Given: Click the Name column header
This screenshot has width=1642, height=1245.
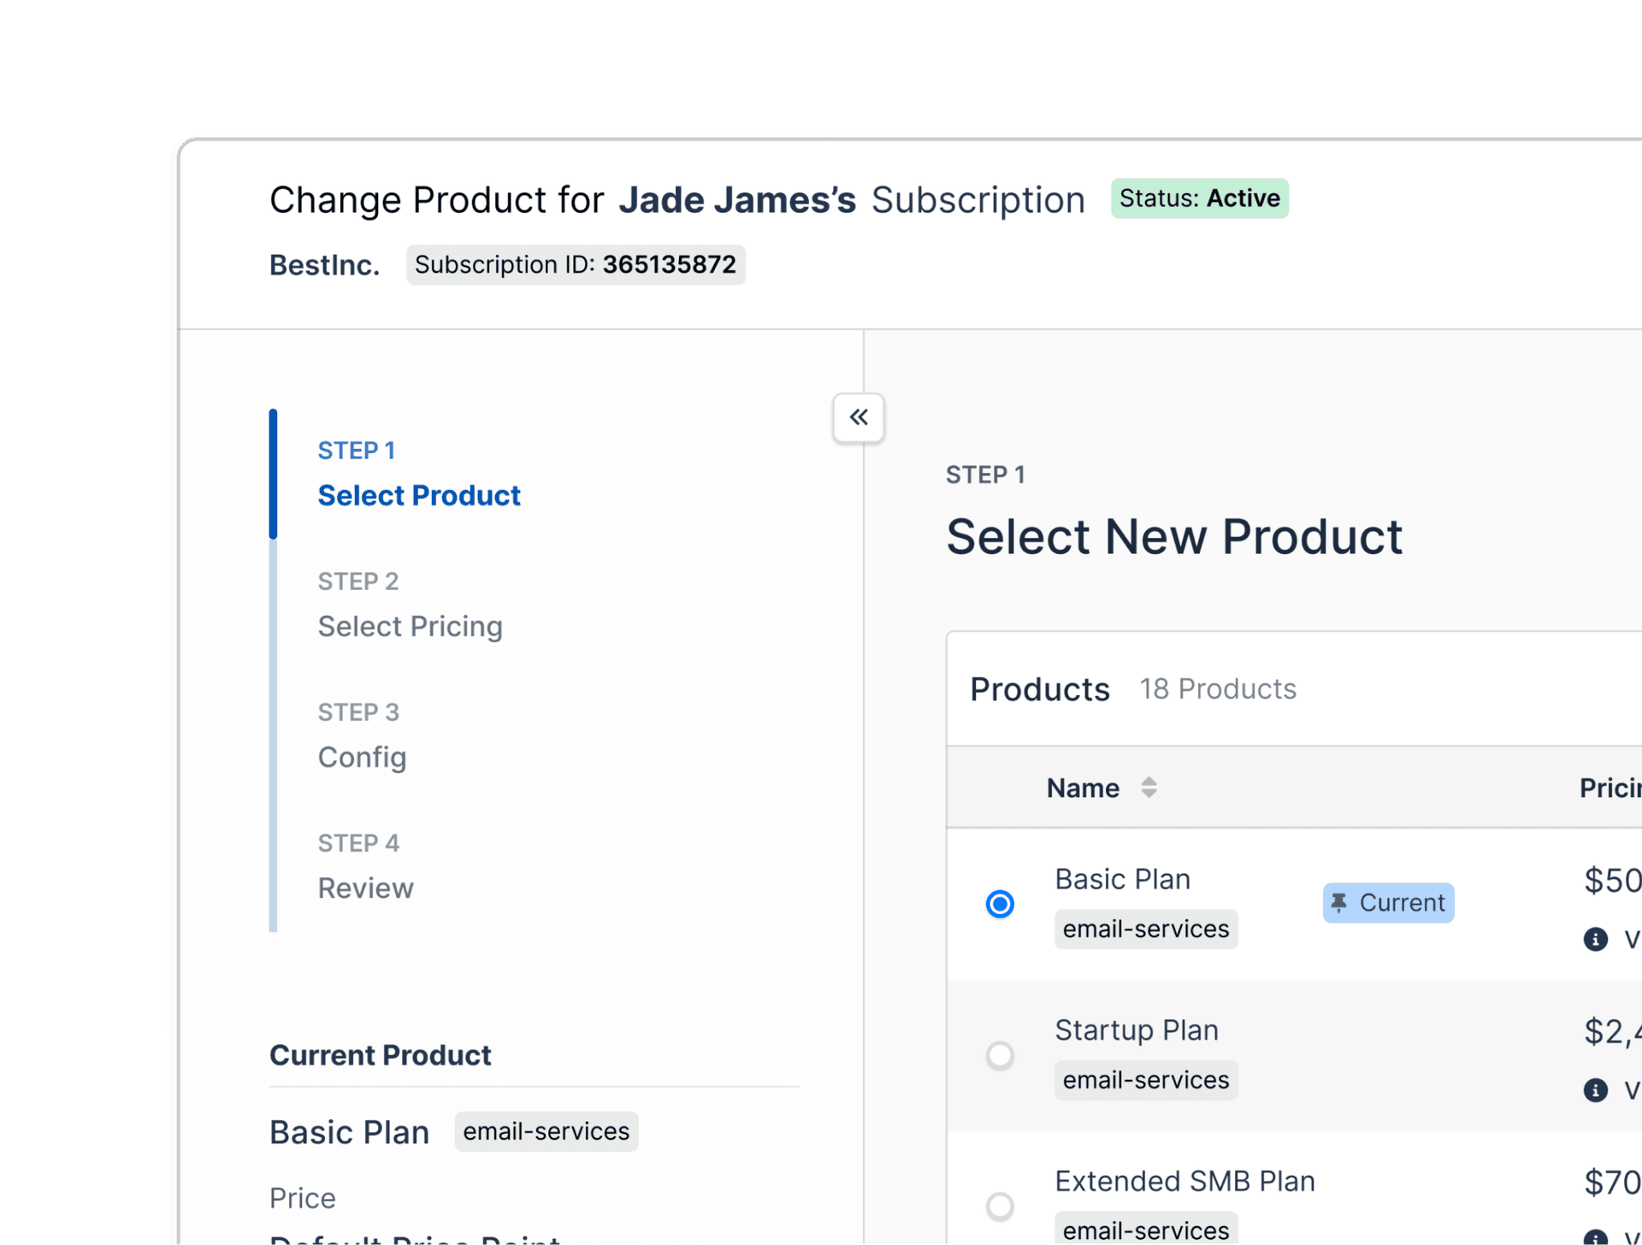Looking at the screenshot, I should click(1082, 788).
